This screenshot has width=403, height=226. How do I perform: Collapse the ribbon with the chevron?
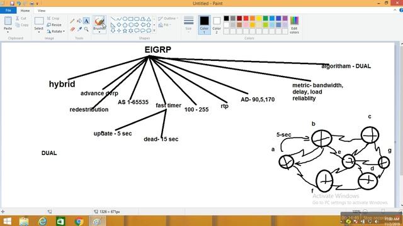[x=395, y=10]
